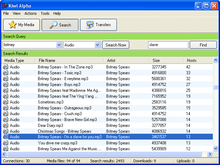Click the Search Now button
Screen dimensions: 220x165
point(115,45)
